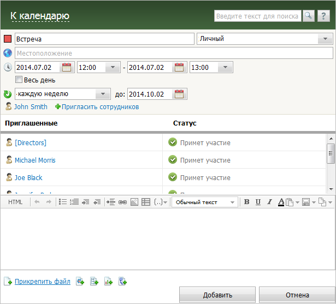The image size is (336, 304).
Task: Expand the save options arrow
Action: click(314, 202)
